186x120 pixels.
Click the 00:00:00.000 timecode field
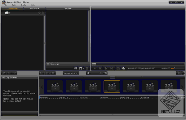(71, 73)
